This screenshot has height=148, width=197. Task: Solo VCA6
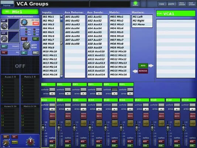(130, 123)
